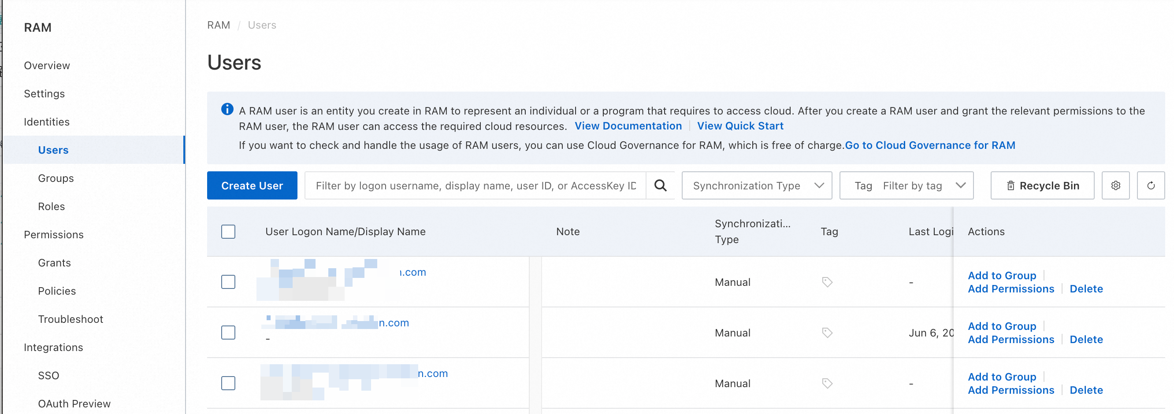The height and width of the screenshot is (414, 1174).
Task: Click the Create User button
Action: pos(252,185)
